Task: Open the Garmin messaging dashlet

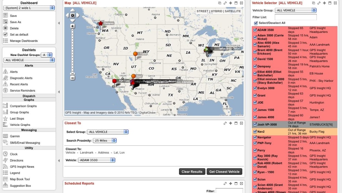Action: pos(6,136)
